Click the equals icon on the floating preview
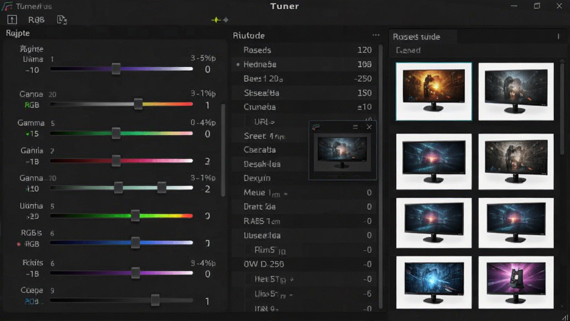Screen dimensions: 570x321 [x=355, y=127]
